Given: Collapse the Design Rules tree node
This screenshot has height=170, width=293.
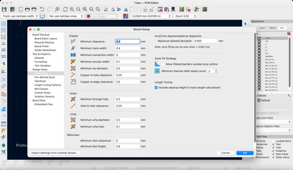Looking at the screenshot, I should pos(30,69).
